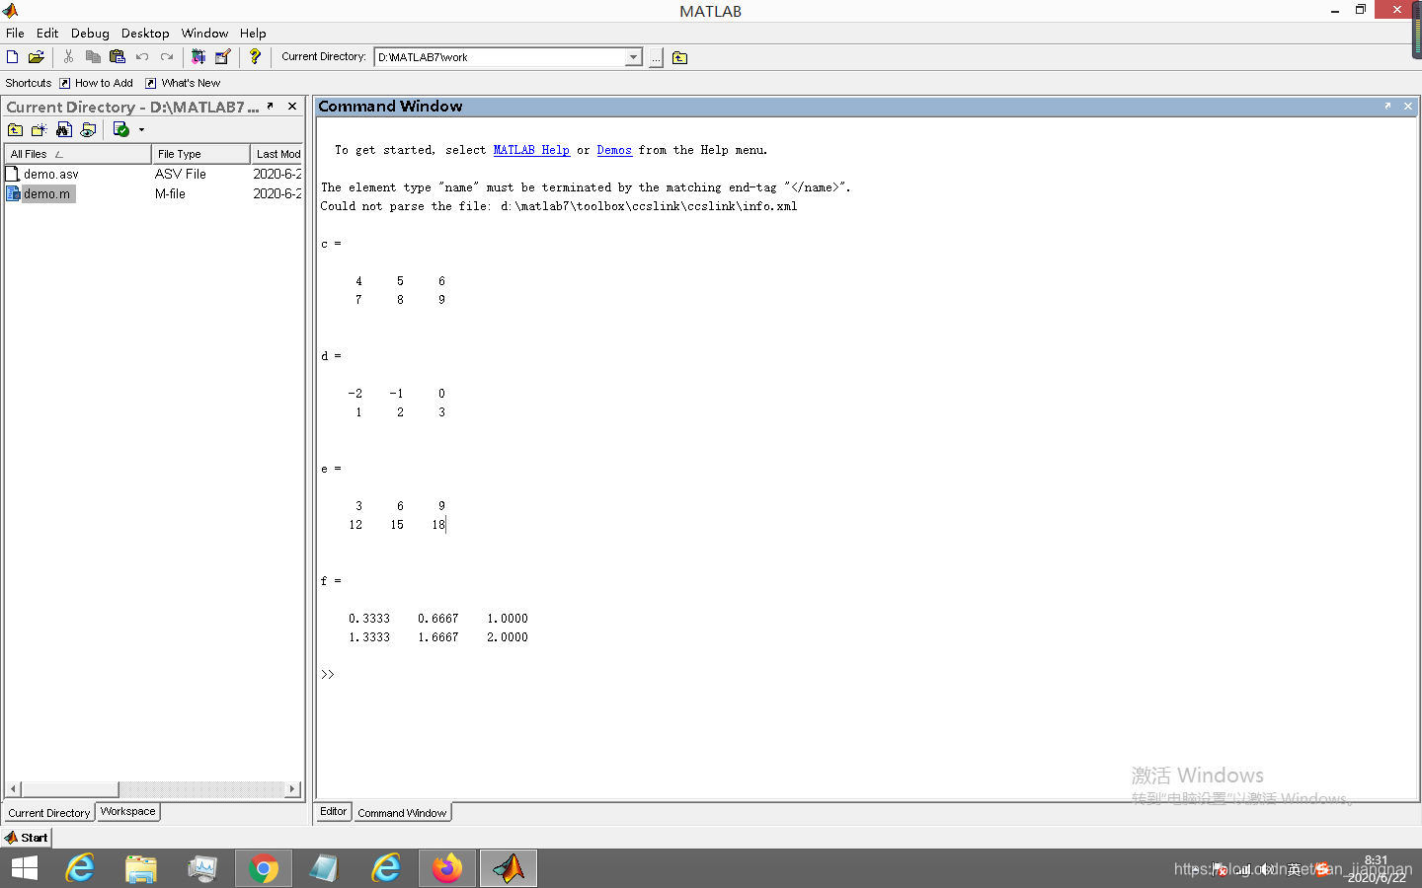
Task: Switch to Command Window tab
Action: (x=402, y=813)
